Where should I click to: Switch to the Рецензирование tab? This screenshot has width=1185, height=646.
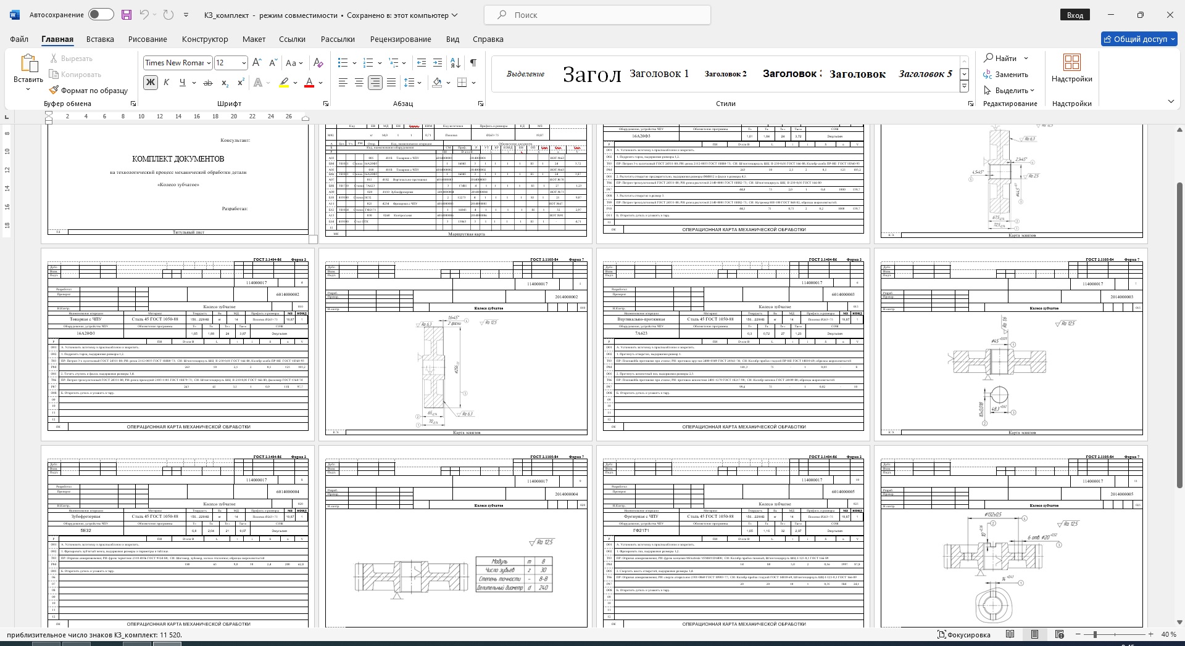click(401, 39)
